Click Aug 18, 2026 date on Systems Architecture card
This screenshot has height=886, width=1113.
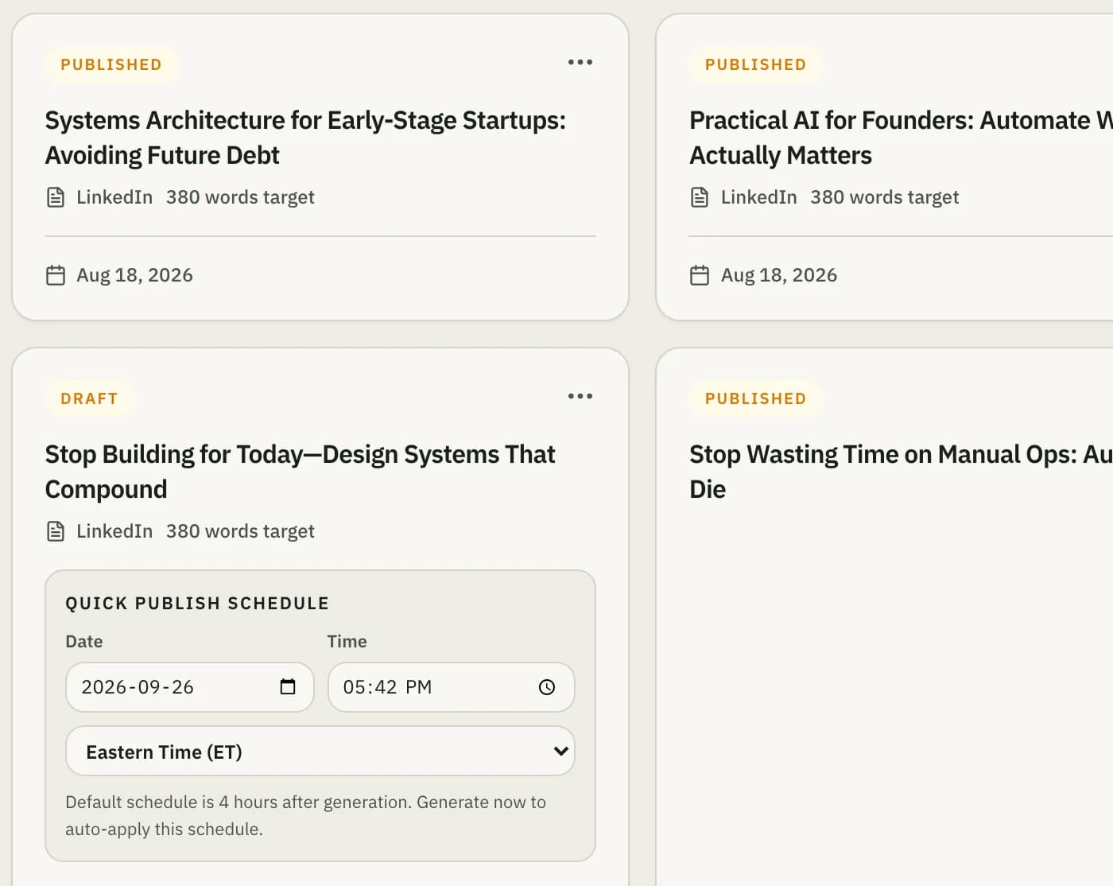(x=135, y=275)
